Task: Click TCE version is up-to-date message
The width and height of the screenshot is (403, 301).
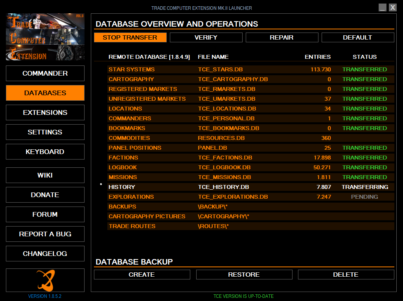Action: tap(243, 296)
